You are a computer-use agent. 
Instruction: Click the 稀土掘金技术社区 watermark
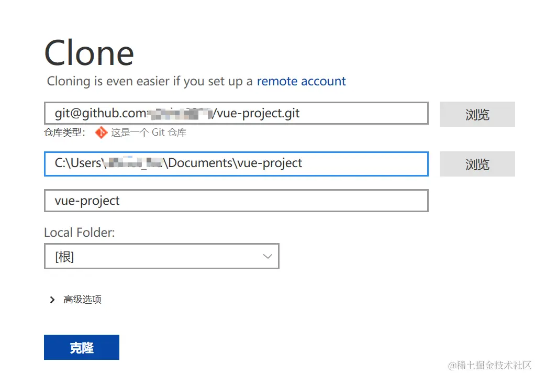click(489, 365)
